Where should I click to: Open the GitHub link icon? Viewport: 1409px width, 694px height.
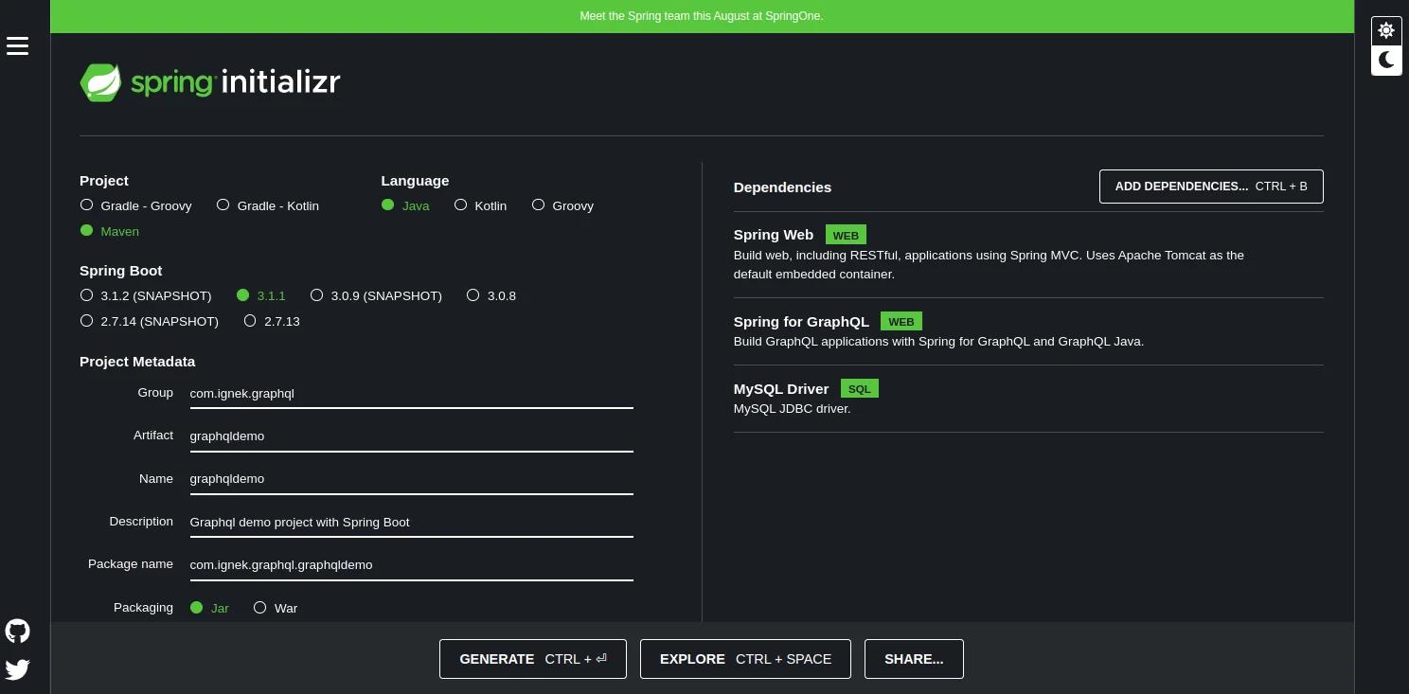point(18,631)
